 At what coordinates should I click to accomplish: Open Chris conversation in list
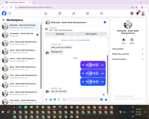click(20, 76)
